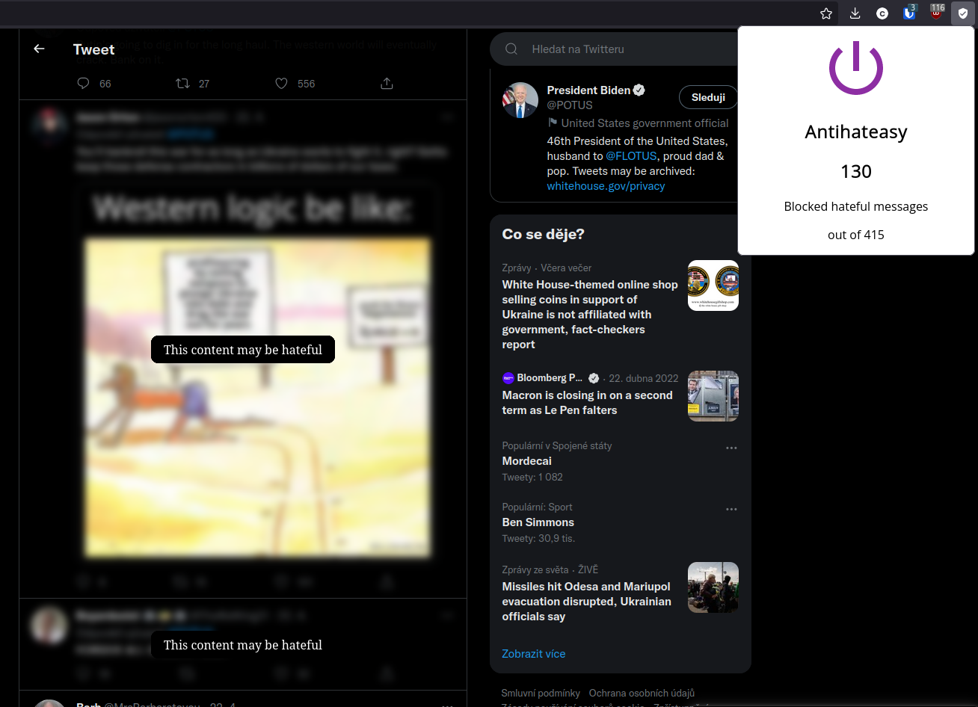Open White House-themed online shop news story

point(590,315)
